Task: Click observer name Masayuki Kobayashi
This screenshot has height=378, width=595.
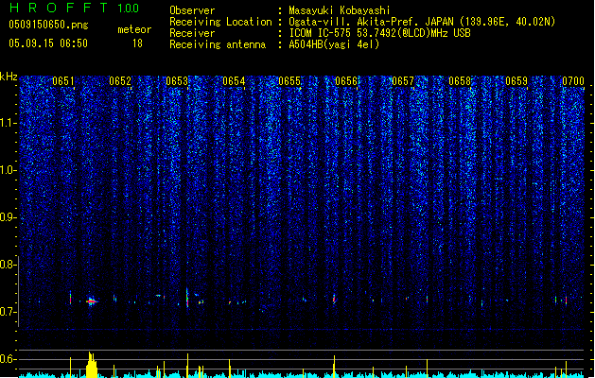Action: tap(340, 10)
